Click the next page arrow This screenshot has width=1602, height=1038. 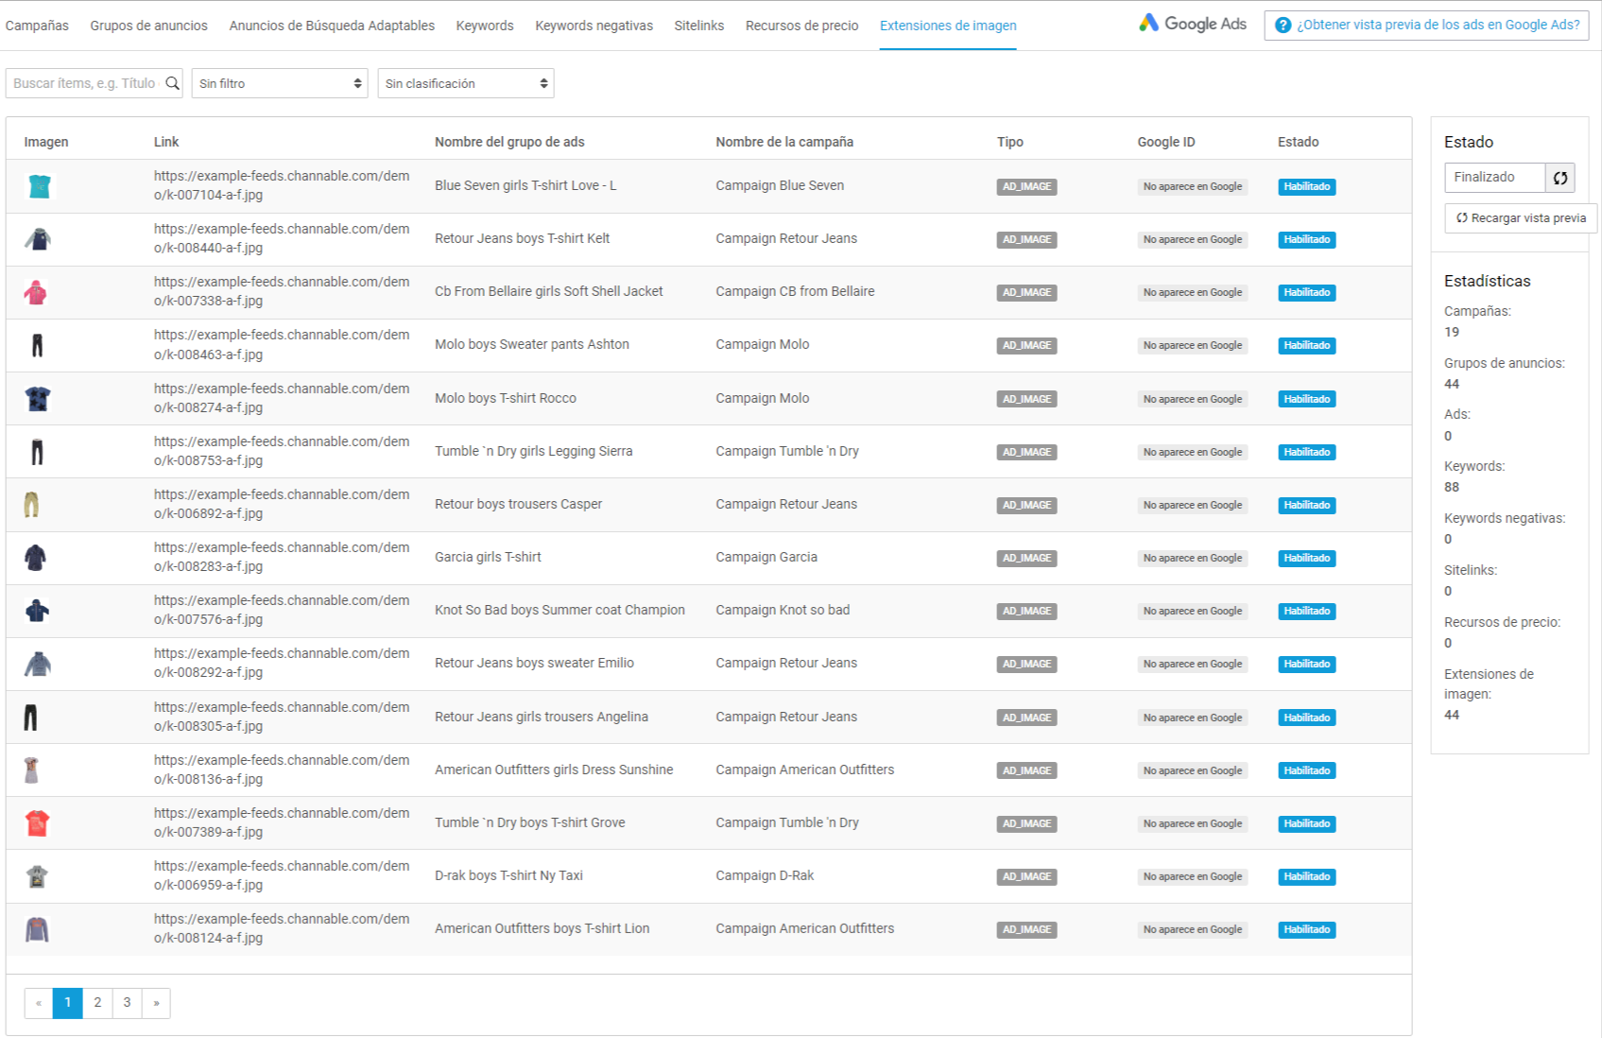point(156,1003)
